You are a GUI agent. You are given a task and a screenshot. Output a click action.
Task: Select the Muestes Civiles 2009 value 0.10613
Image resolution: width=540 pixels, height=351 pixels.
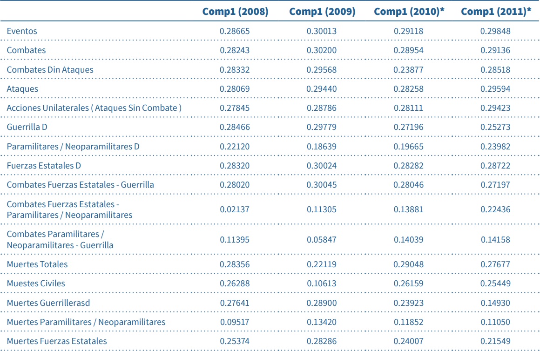pos(322,283)
